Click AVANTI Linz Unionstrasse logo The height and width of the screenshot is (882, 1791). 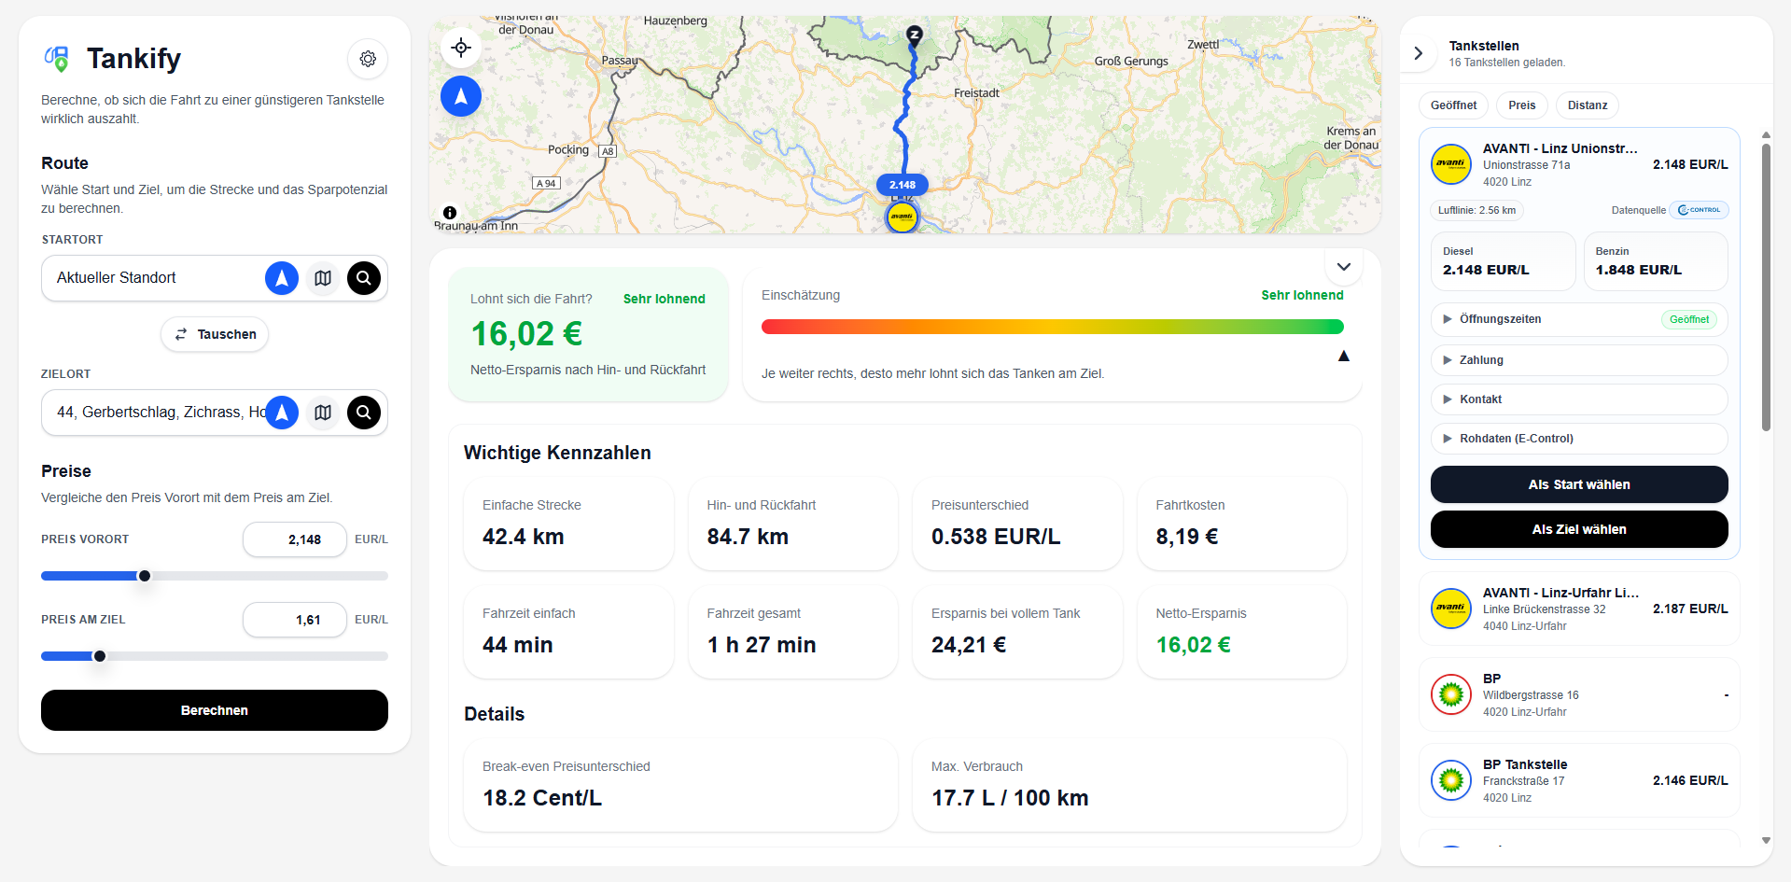[1451, 164]
